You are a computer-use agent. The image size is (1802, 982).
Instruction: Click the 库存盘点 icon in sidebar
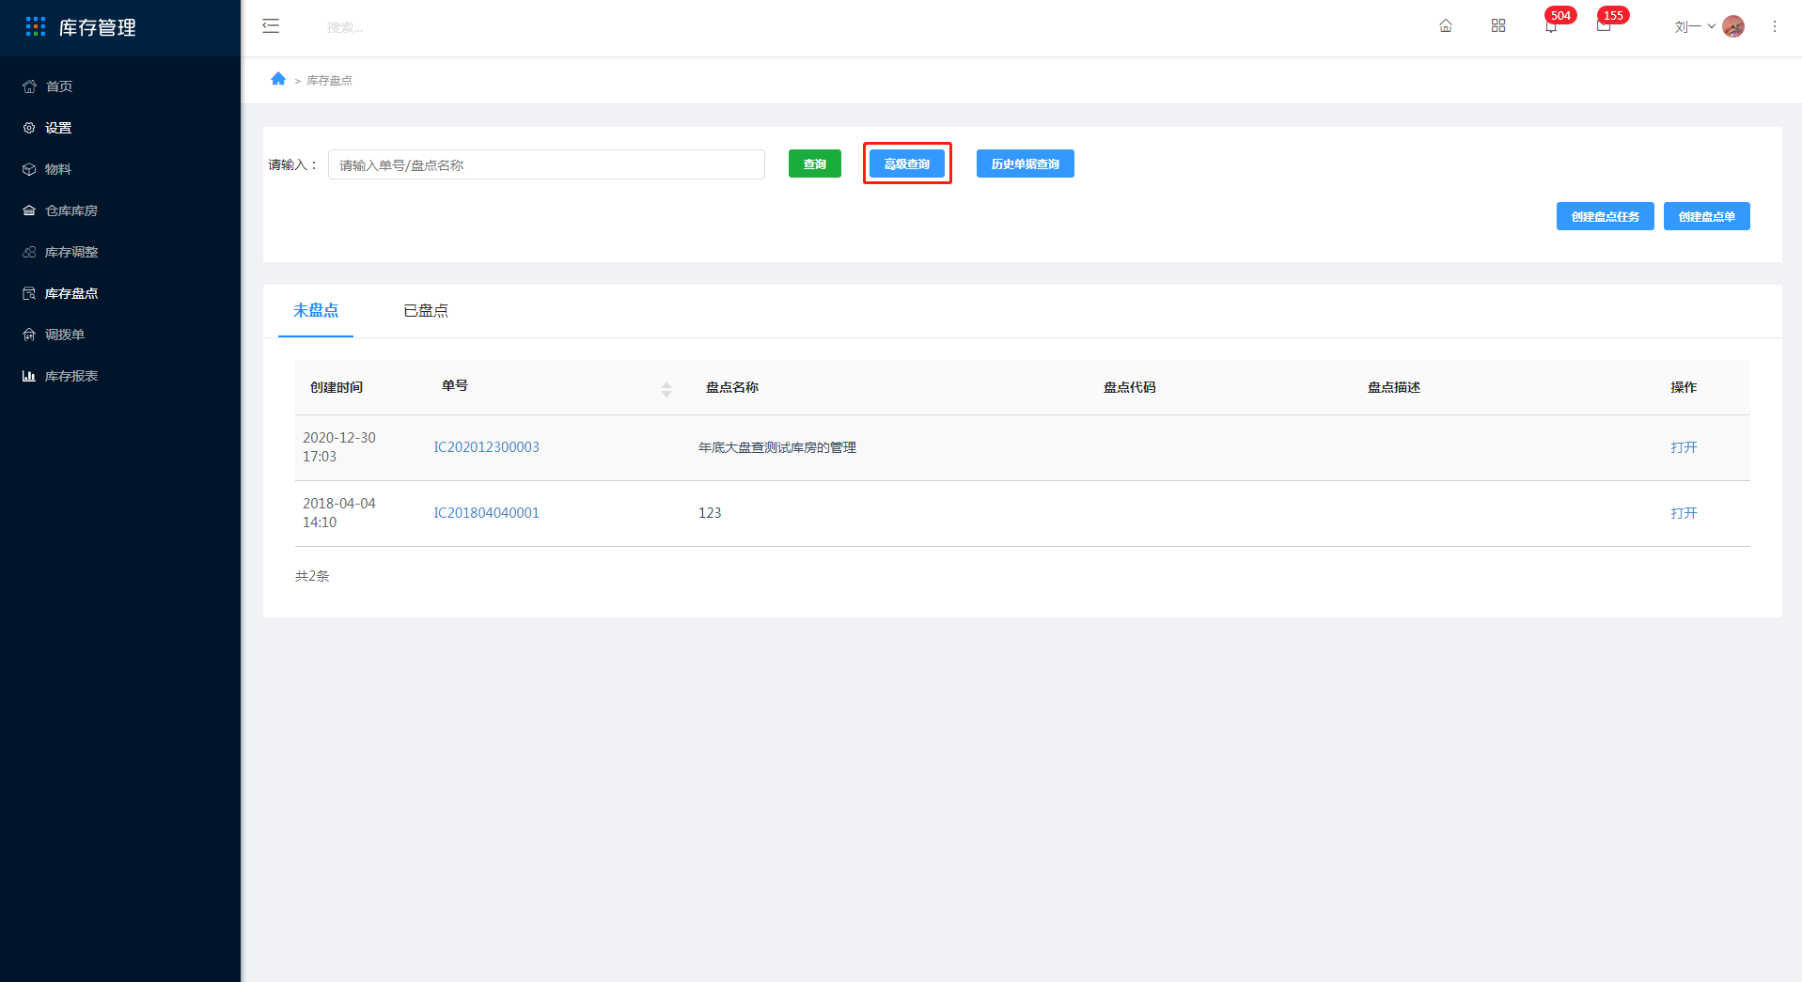point(29,293)
